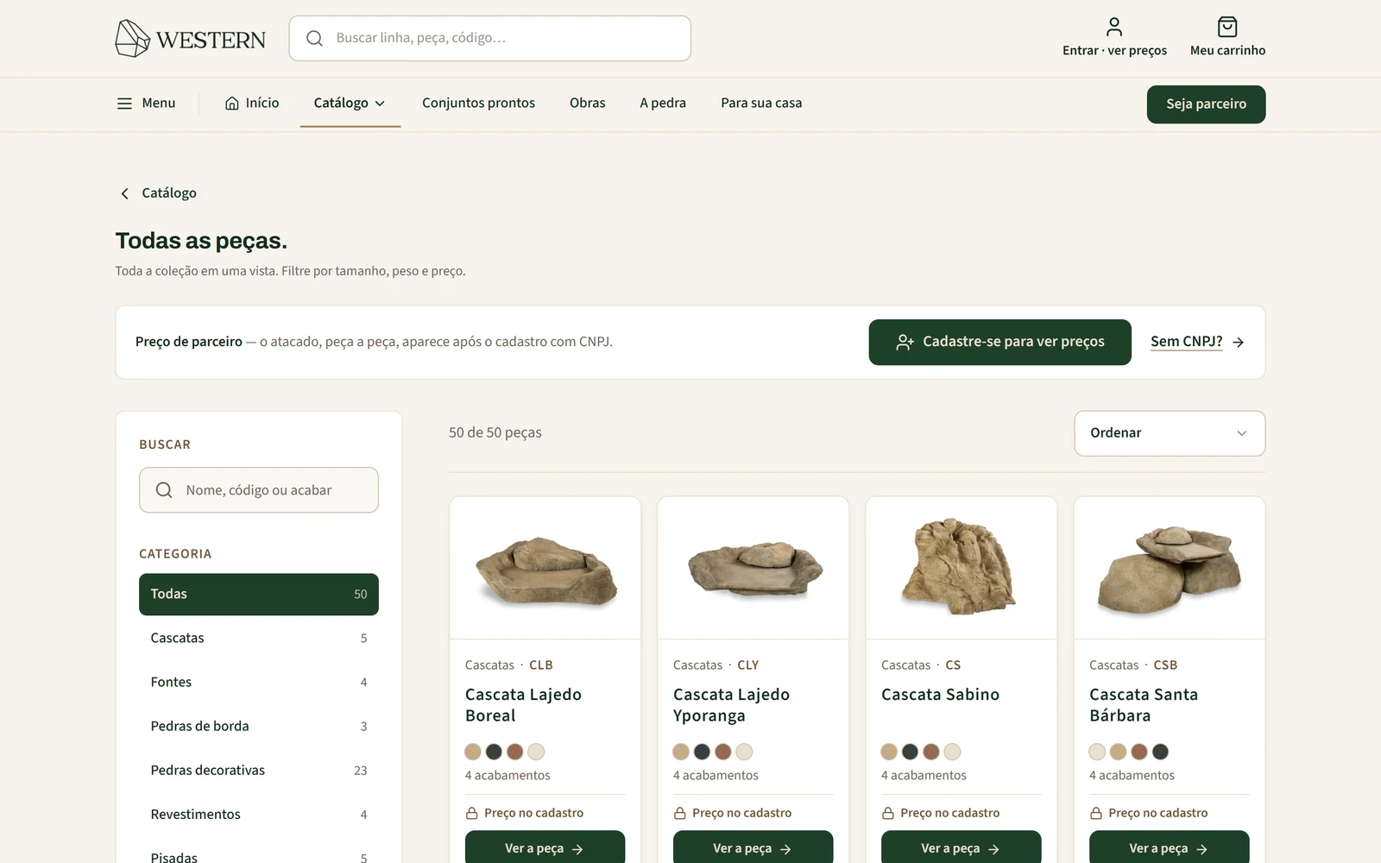
Task: Select the brown swatch on Cascata Sabino
Action: (x=930, y=752)
